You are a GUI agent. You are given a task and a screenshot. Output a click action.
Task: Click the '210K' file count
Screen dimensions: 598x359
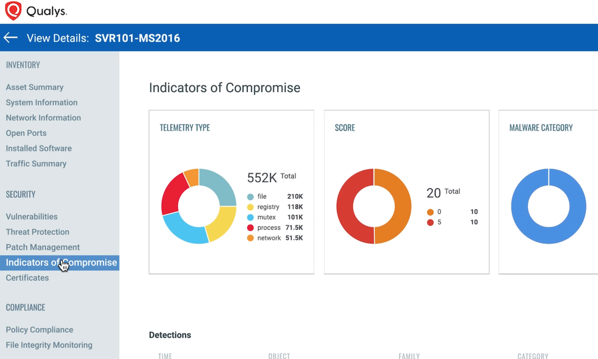(295, 196)
